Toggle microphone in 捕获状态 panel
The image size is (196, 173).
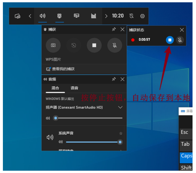click(x=180, y=40)
